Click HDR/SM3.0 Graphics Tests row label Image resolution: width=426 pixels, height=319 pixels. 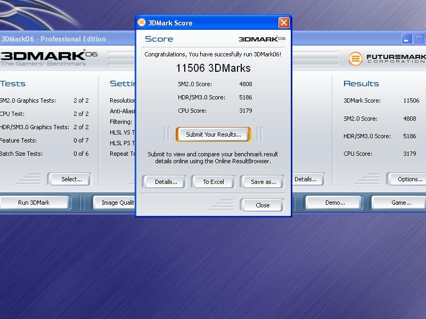coord(35,127)
